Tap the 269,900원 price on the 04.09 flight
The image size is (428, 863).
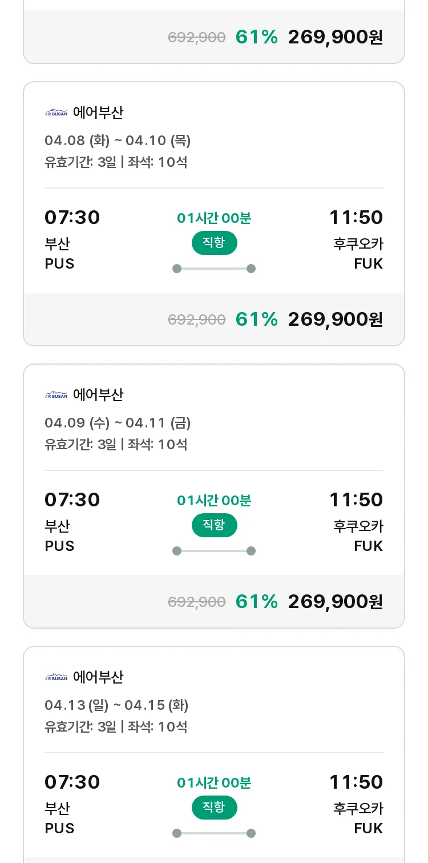(336, 601)
